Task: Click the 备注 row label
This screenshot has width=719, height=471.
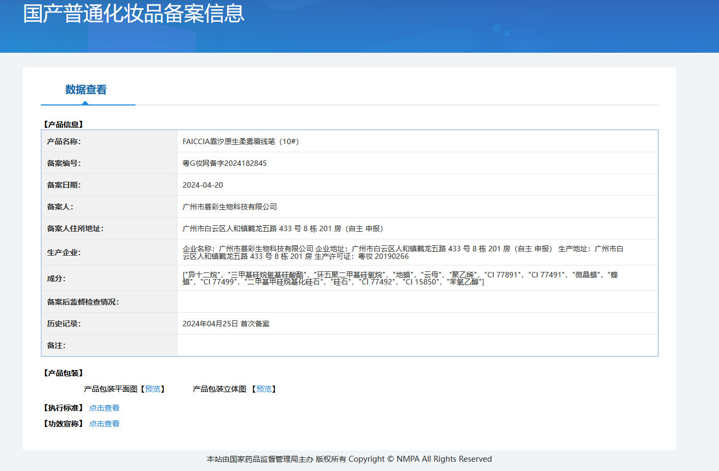Action: [x=56, y=345]
